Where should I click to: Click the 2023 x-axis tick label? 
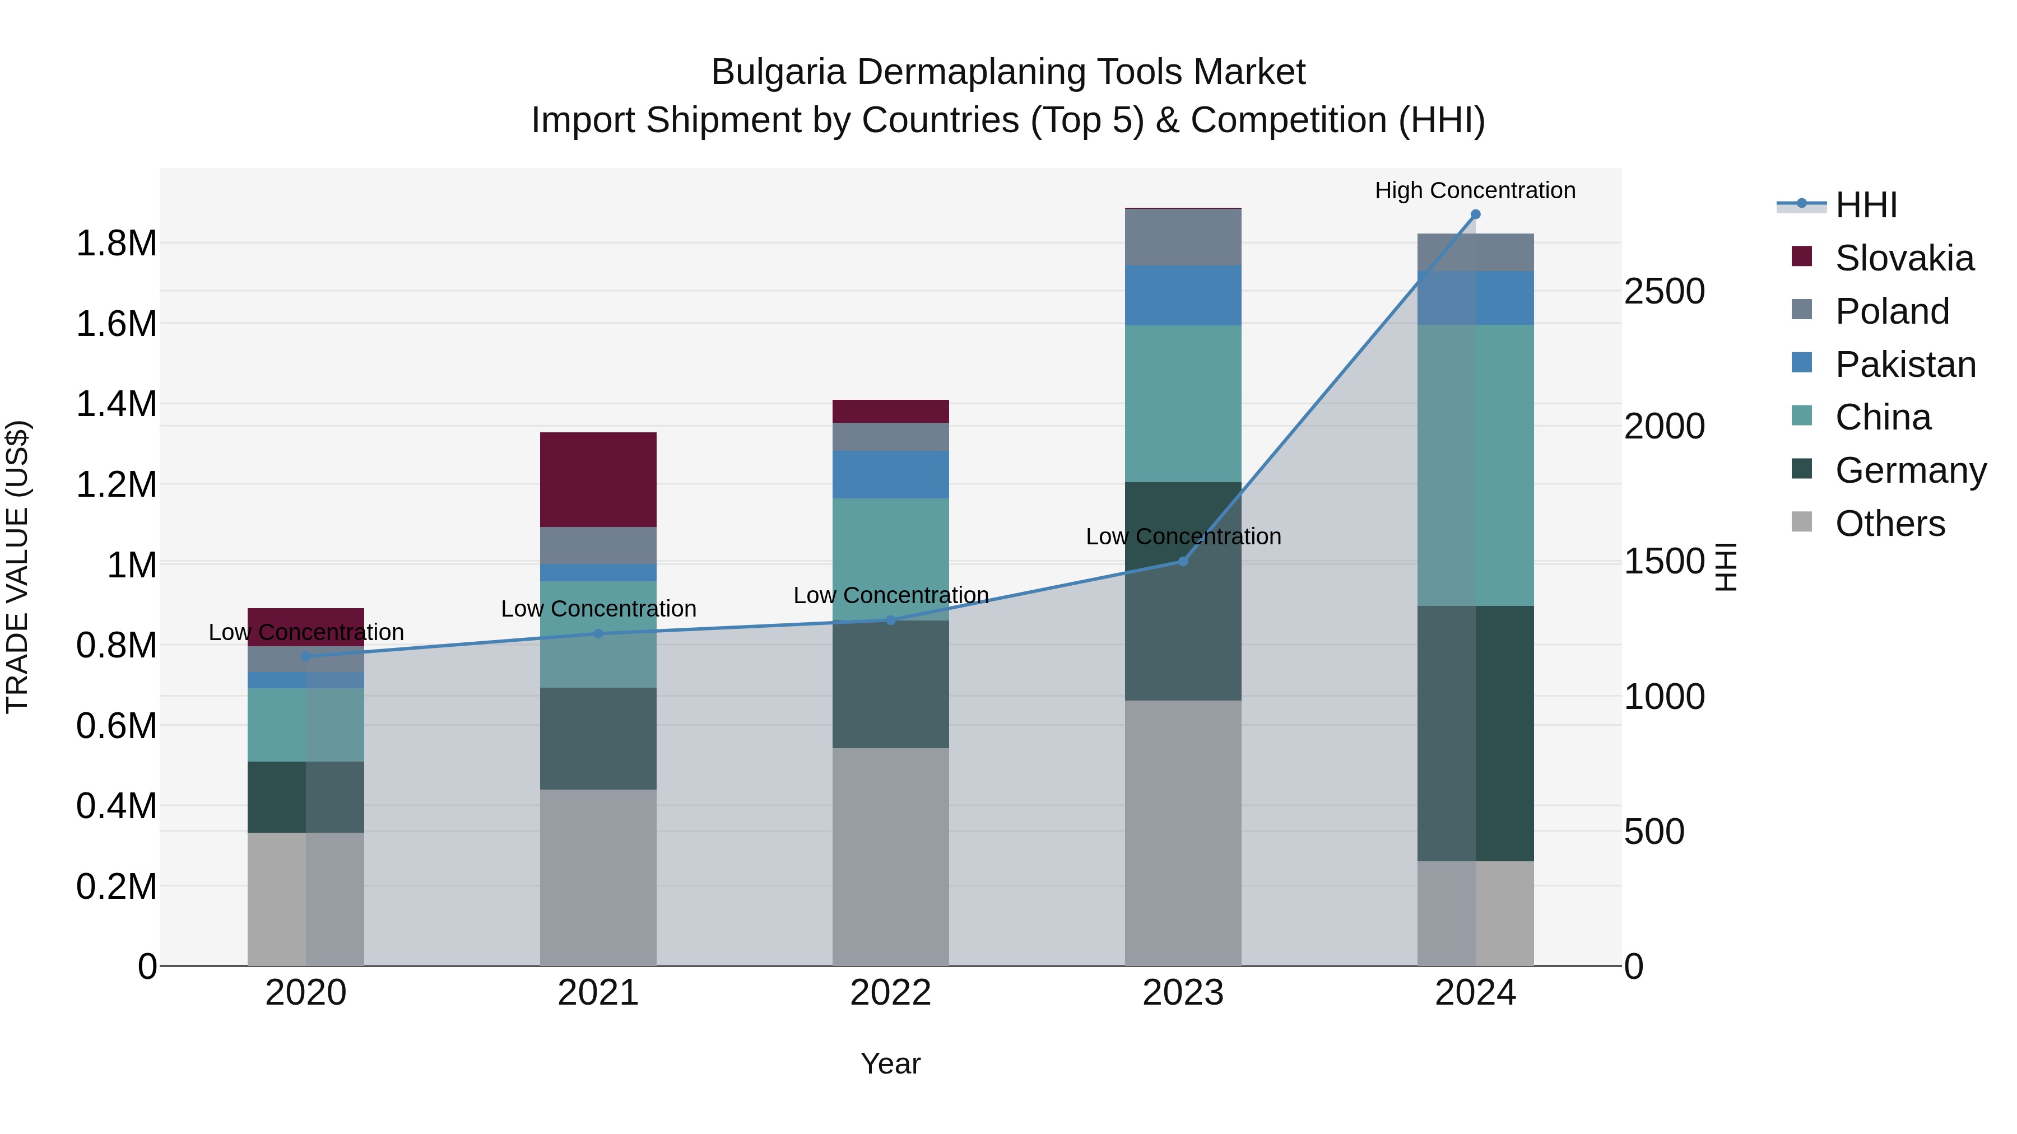tap(1183, 993)
